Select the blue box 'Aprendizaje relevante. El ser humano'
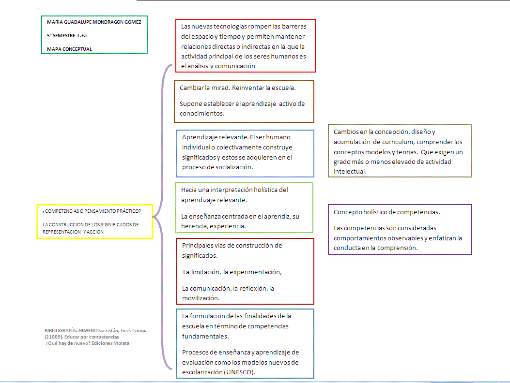Screen dimensions: 510x383 coord(245,153)
